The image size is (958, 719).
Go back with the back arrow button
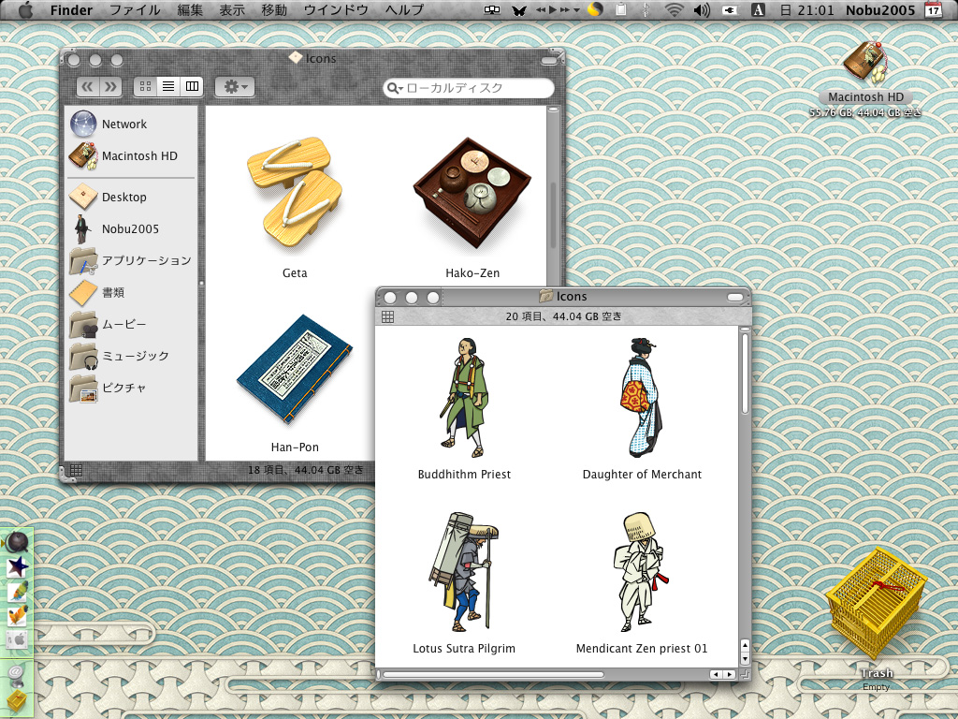tap(88, 87)
